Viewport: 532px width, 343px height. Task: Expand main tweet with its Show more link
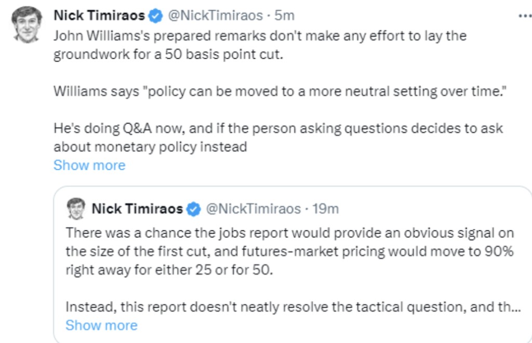click(x=89, y=166)
